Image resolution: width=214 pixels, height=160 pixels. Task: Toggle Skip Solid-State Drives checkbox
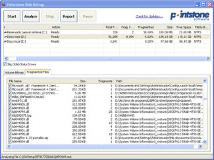pos(5,64)
